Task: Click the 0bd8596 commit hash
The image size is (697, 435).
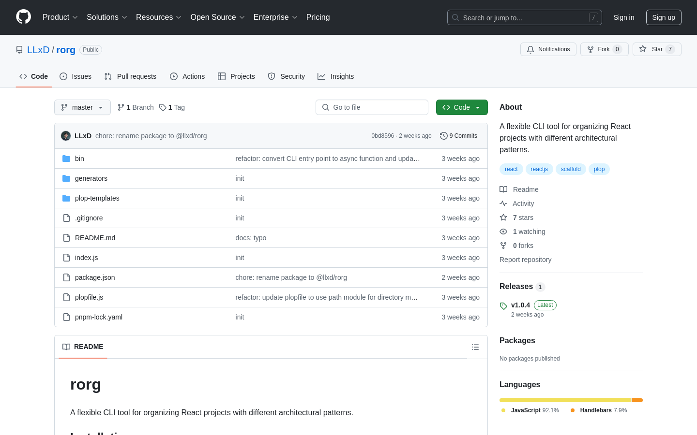Action: tap(382, 136)
